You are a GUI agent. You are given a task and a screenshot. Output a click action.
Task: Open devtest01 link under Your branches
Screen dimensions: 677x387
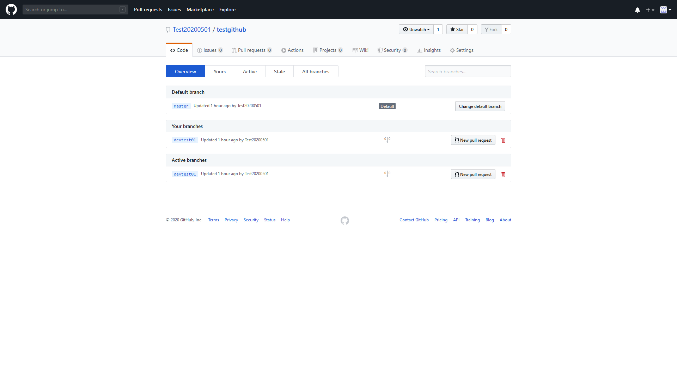[x=185, y=140]
